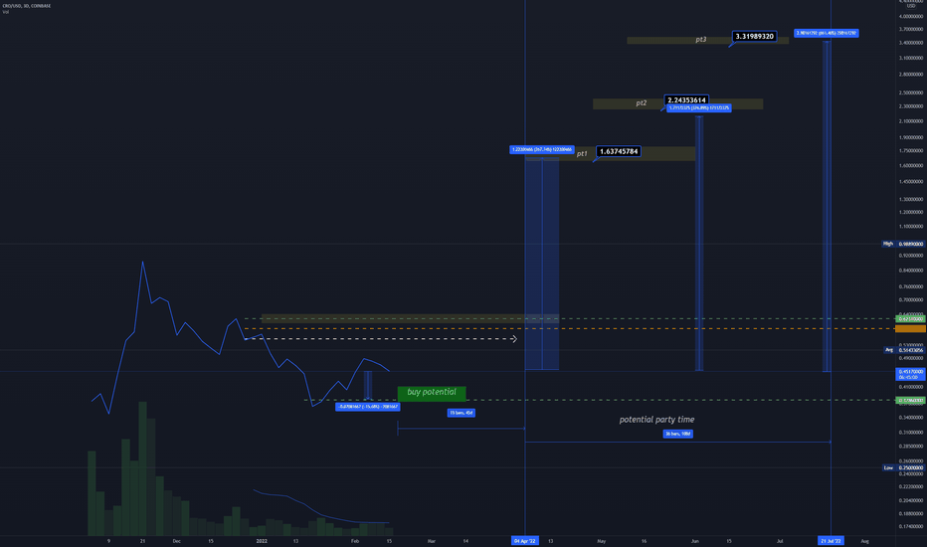Click the pt3 target zone label
Image resolution: width=927 pixels, height=547 pixels.
(700, 40)
